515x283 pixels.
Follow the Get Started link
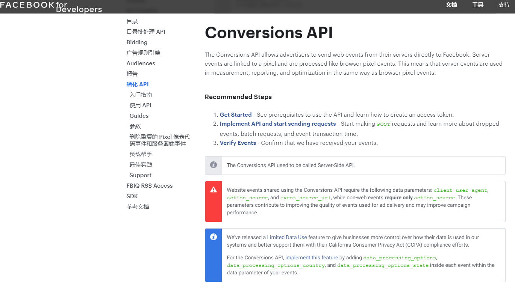point(236,115)
